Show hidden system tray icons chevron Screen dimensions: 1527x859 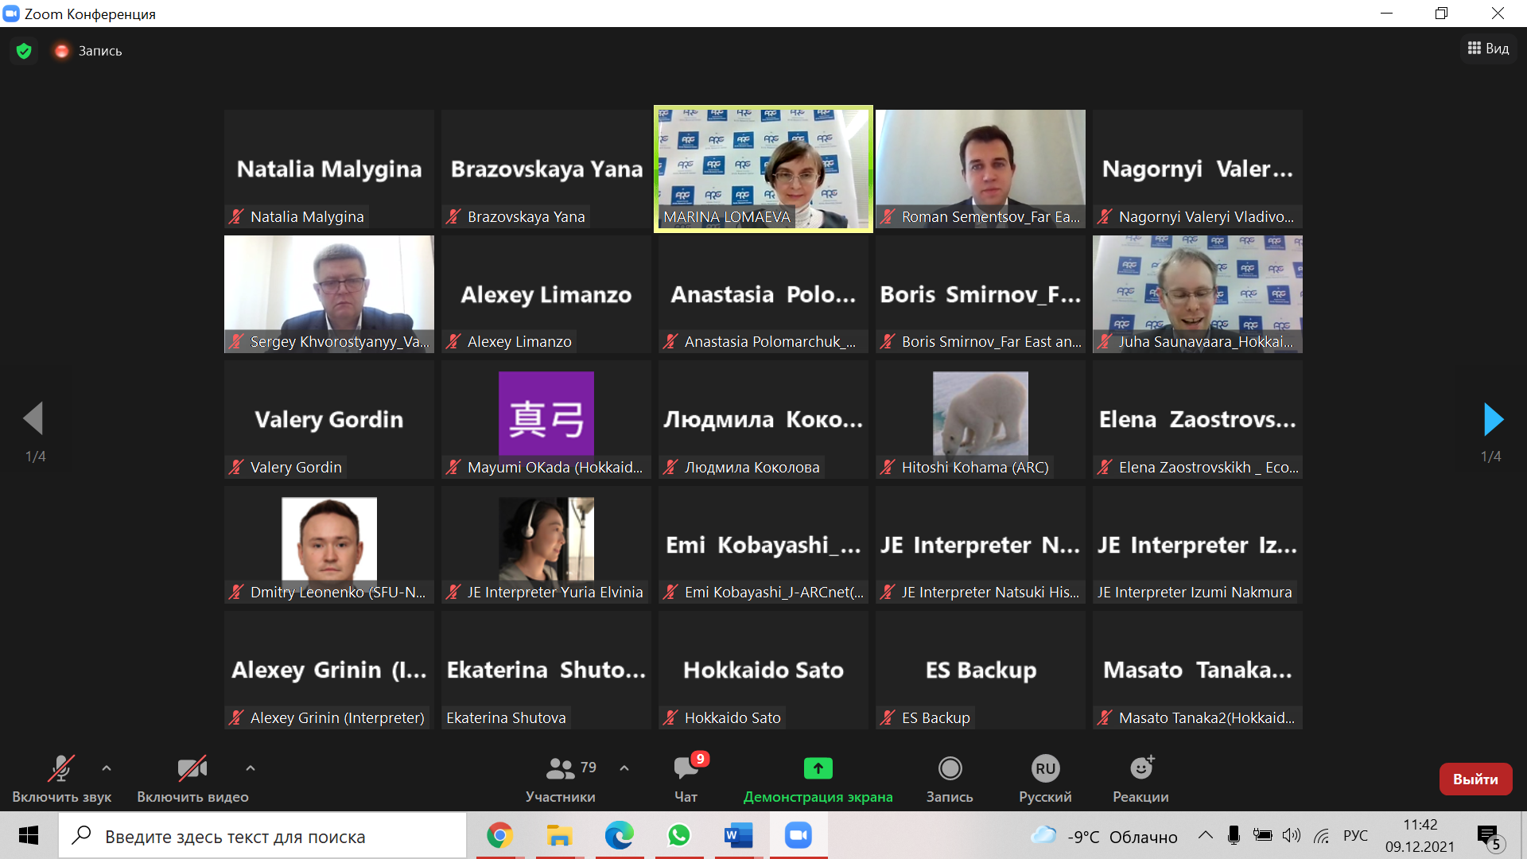point(1206,835)
